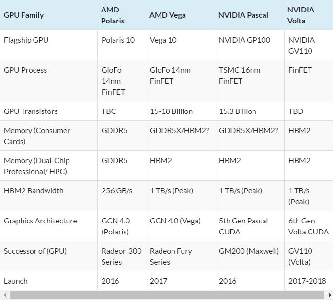Click the NVIDIA Pascal column header
Image resolution: width=333 pixels, height=300 pixels.
click(x=243, y=15)
